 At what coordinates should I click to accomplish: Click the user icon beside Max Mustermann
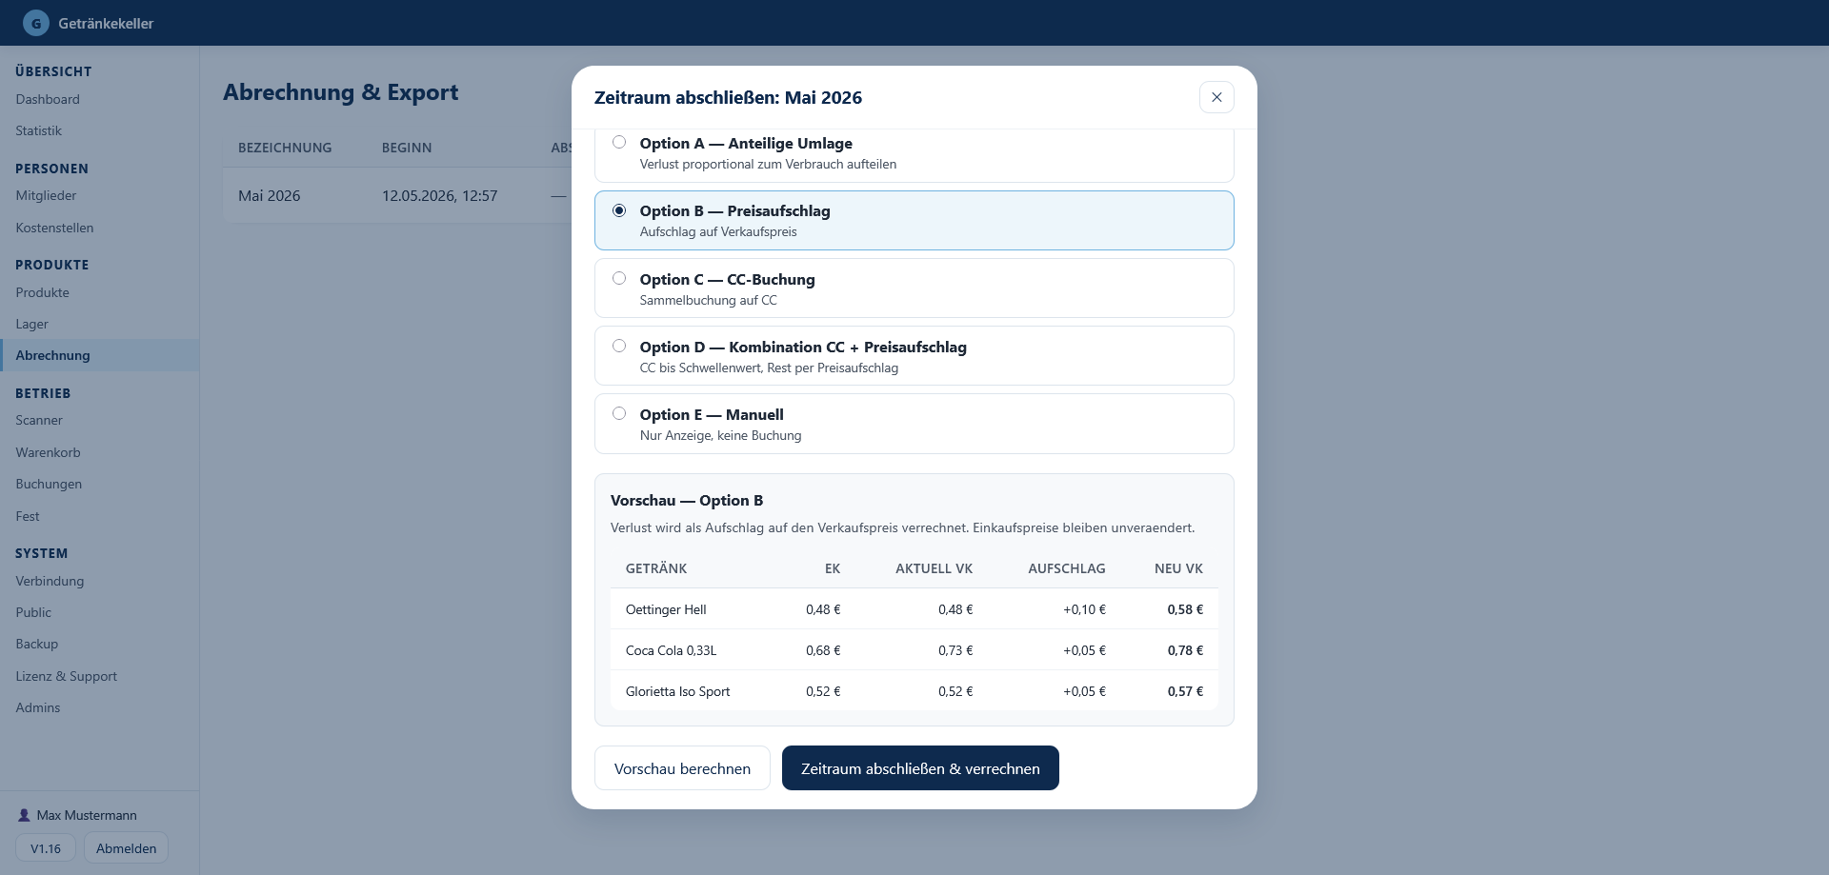24,815
